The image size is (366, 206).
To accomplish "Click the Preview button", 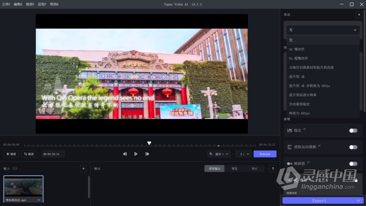I will click(x=265, y=154).
